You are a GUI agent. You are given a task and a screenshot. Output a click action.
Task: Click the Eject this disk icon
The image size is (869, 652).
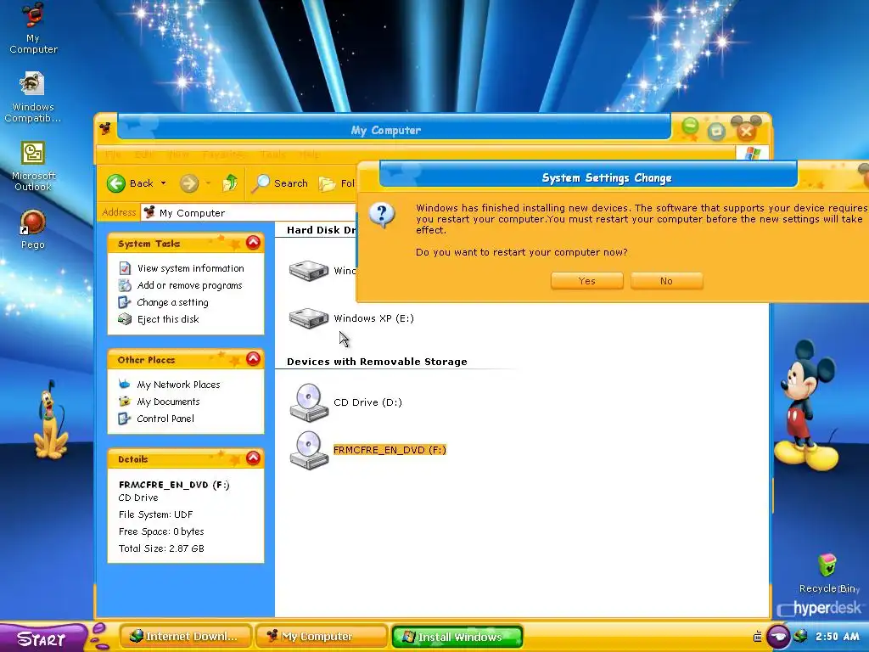click(125, 319)
